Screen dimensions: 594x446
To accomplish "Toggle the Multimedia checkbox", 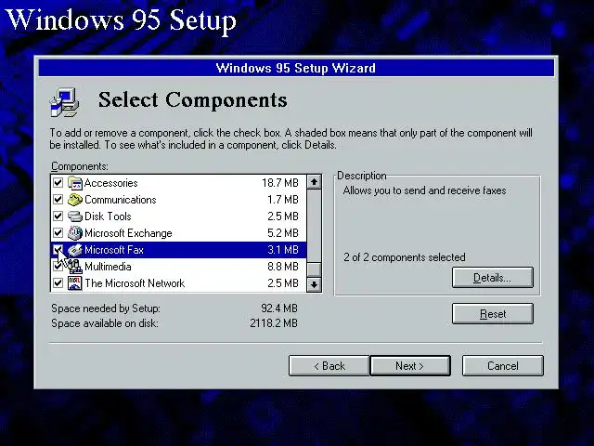I will point(58,267).
